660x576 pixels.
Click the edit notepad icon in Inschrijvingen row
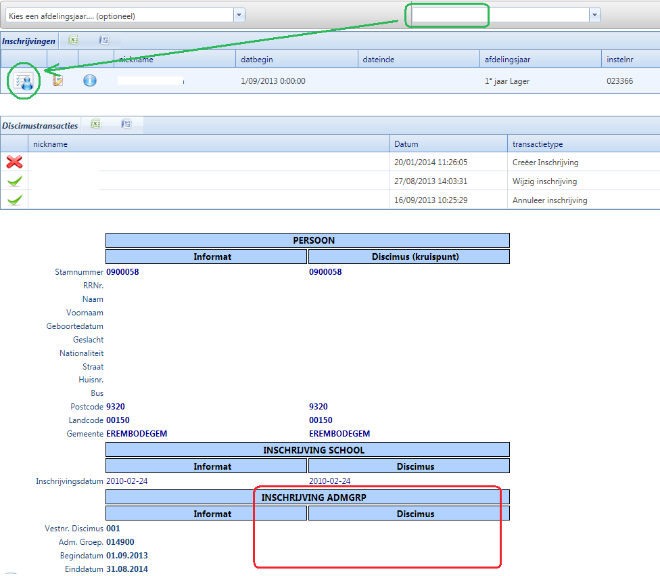coord(59,81)
